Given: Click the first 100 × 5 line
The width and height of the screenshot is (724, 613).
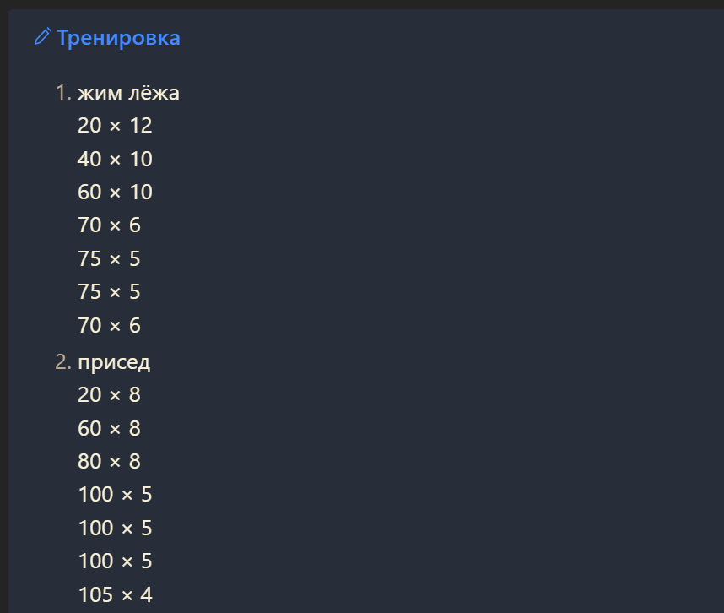Looking at the screenshot, I should (115, 495).
